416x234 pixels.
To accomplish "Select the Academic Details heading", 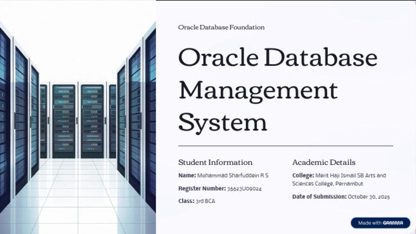I will (x=324, y=162).
